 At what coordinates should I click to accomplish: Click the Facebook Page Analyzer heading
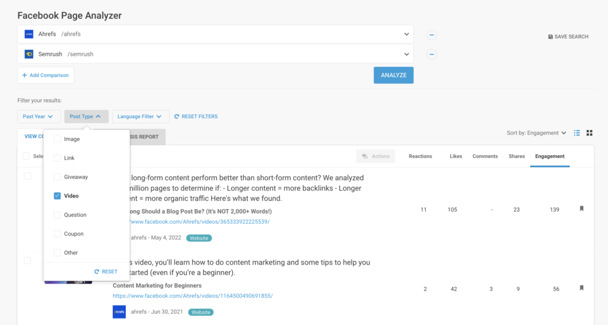coord(69,15)
